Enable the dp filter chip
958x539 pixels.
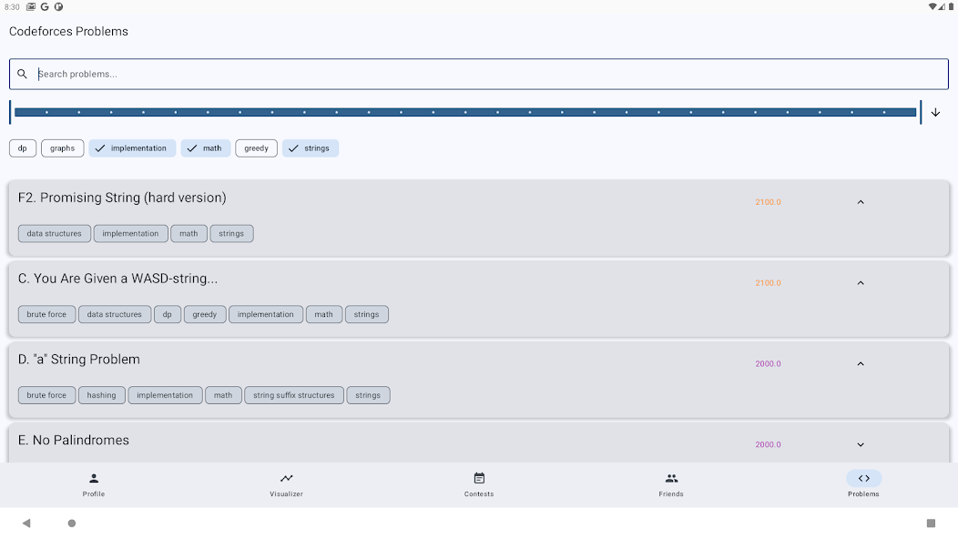23,148
